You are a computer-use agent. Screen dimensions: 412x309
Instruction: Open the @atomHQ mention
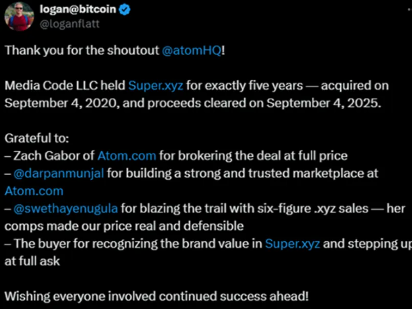(x=191, y=50)
